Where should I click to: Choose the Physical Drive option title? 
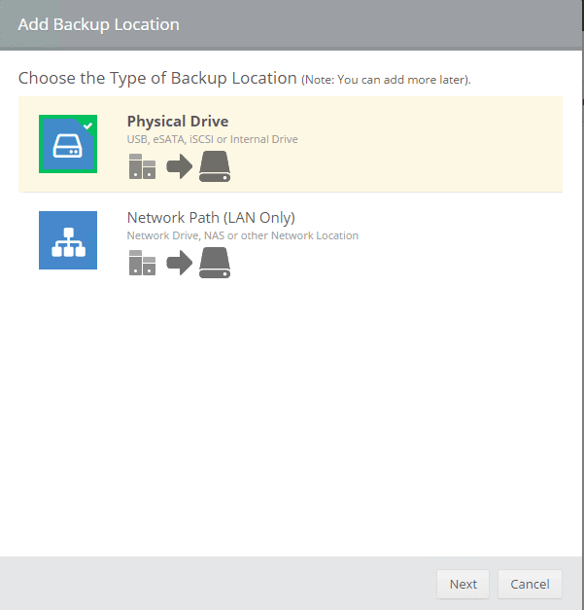pos(178,122)
